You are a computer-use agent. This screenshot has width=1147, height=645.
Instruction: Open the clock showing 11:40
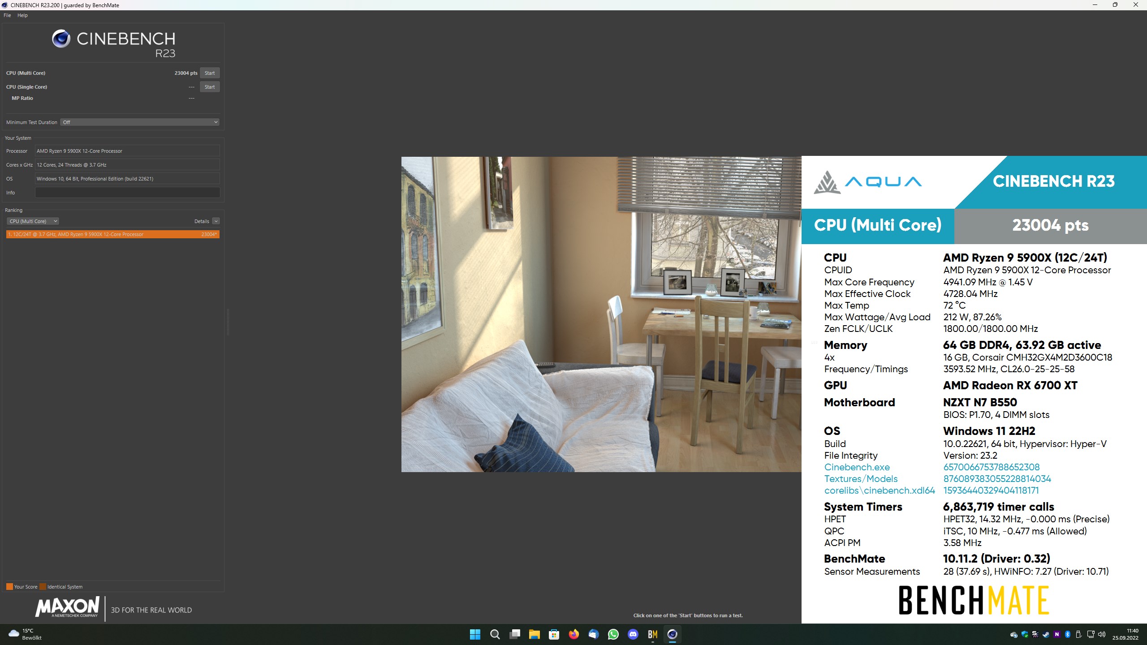tap(1125, 634)
